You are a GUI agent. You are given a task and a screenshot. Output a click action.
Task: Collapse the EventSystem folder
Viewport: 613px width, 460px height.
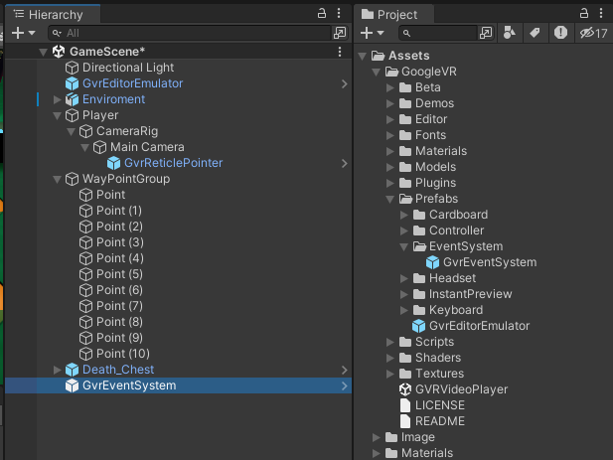click(x=404, y=246)
